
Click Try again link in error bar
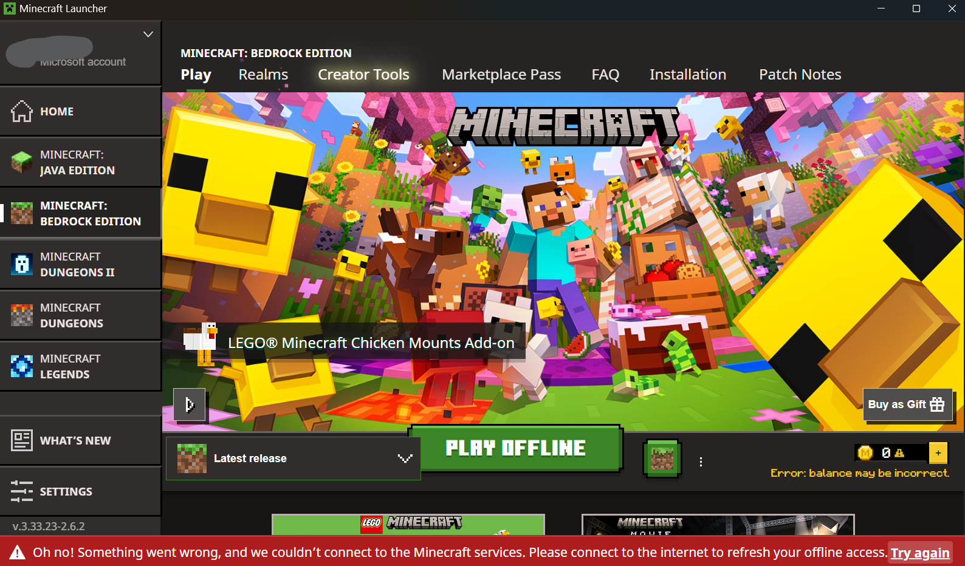[920, 553]
